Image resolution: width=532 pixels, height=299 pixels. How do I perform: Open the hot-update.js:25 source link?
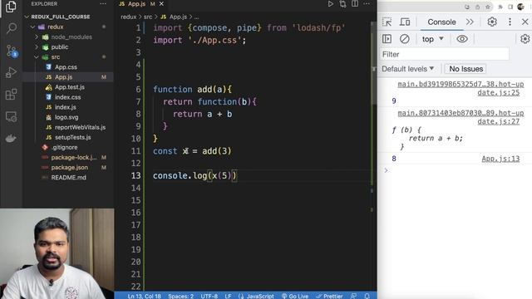[x=461, y=88]
